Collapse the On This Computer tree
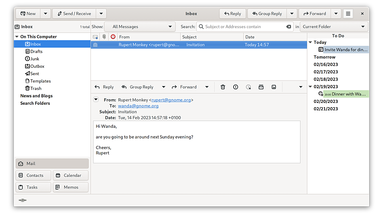383x215 pixels. [x=17, y=37]
